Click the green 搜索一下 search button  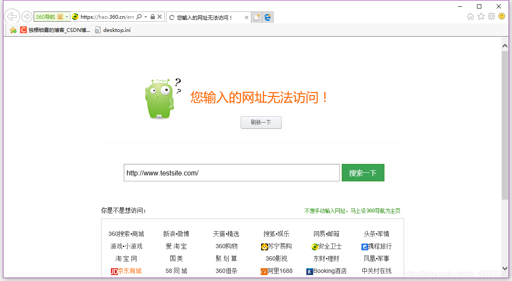tap(363, 173)
